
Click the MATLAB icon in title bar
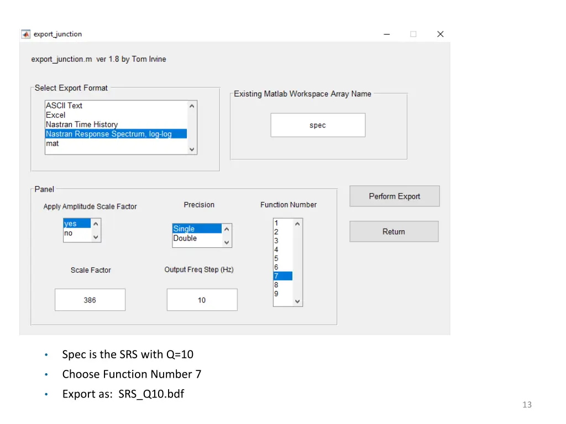pyautogui.click(x=25, y=34)
